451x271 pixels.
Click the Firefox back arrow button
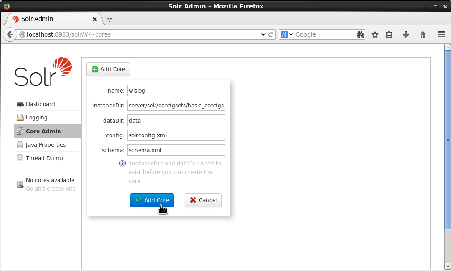(x=10, y=34)
